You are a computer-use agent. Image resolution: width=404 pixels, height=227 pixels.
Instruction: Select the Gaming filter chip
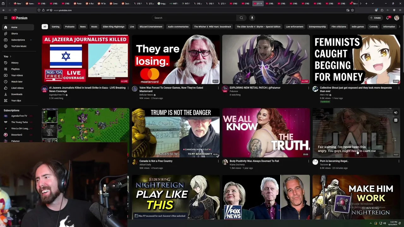56,27
